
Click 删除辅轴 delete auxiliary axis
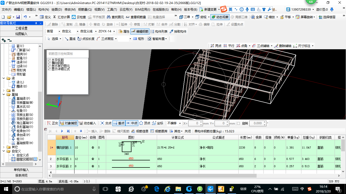click(x=283, y=46)
